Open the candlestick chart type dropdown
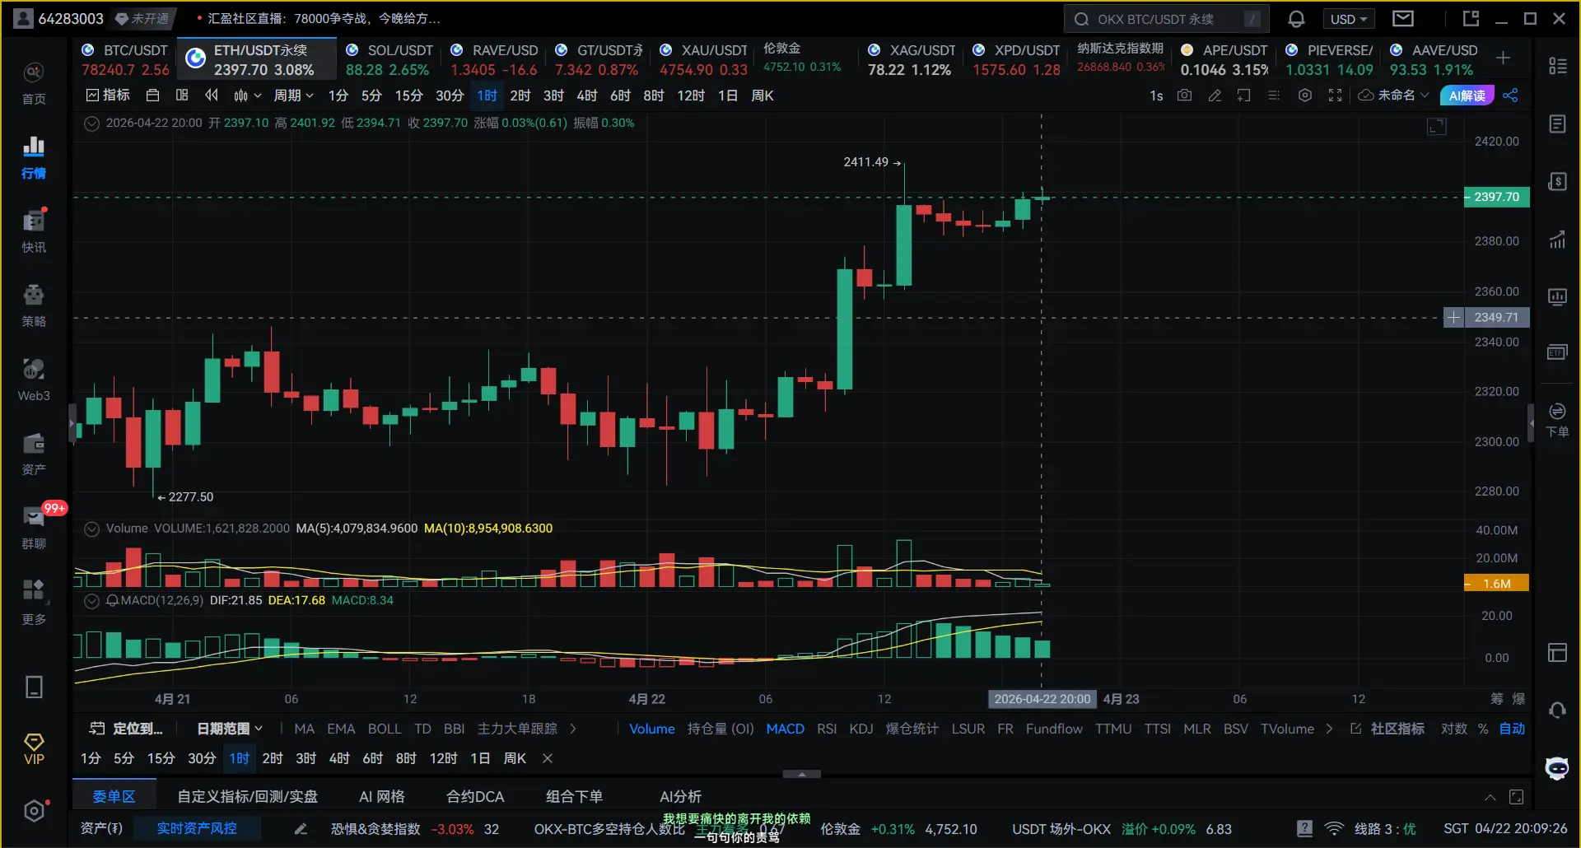 [247, 96]
